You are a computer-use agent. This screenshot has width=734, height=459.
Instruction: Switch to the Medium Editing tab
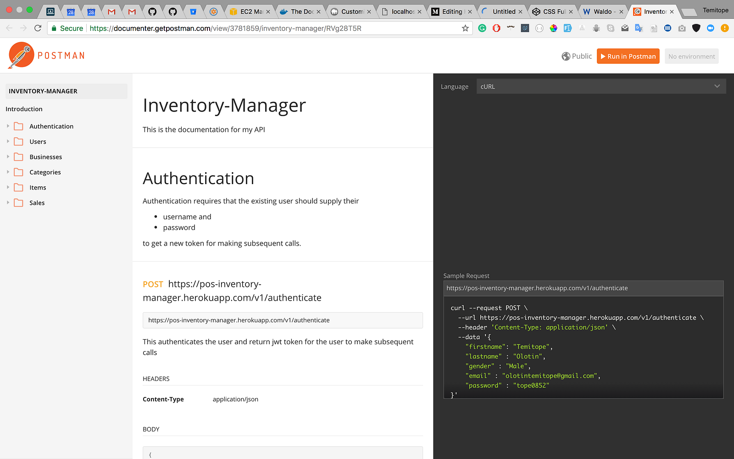[451, 11]
